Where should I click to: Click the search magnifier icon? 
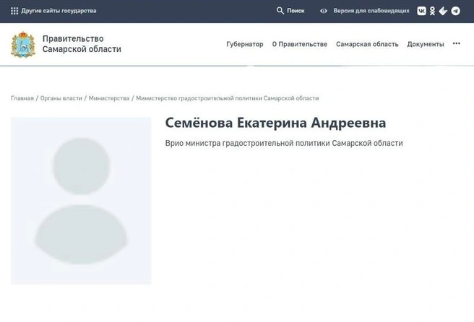pyautogui.click(x=280, y=11)
